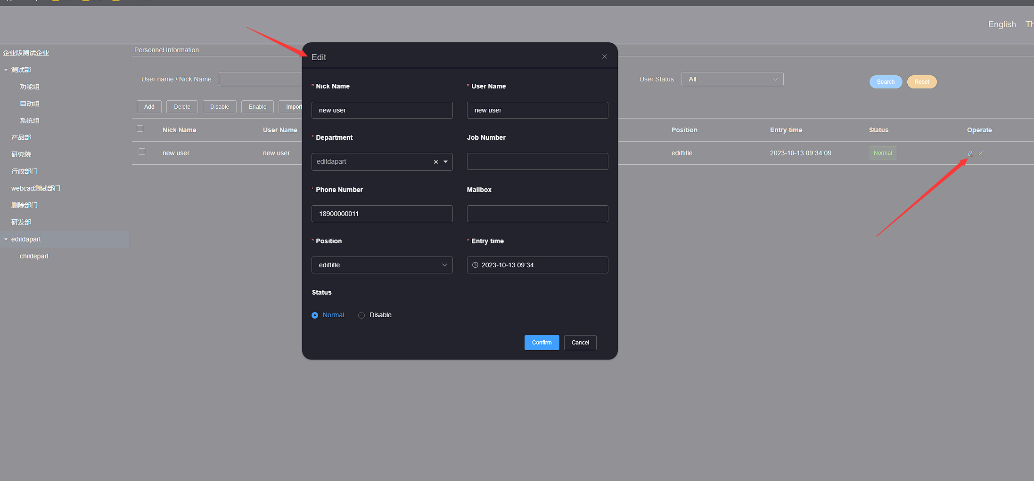Screen dimensions: 1034x481
Task: Click the Personnel Information tab title
Action: [166, 50]
